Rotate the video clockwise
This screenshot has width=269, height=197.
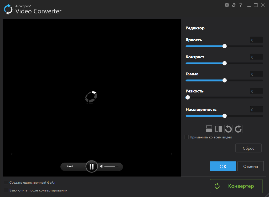coord(238,129)
